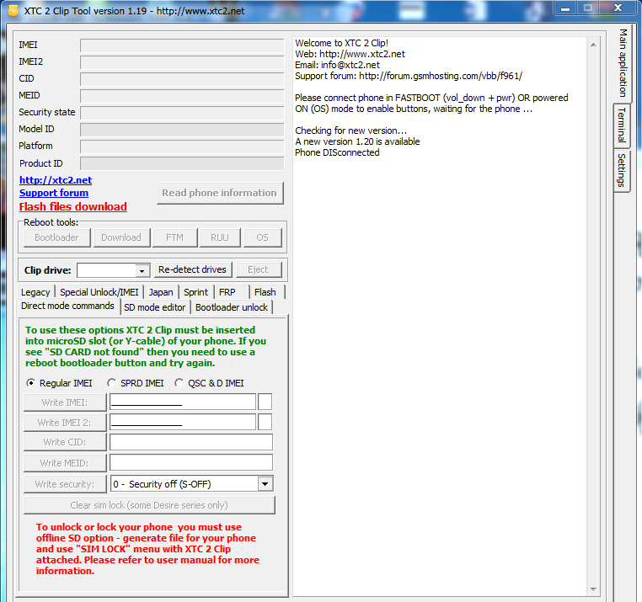Click the log panel scroll down arrow
642x602 pixels.
pos(593,589)
